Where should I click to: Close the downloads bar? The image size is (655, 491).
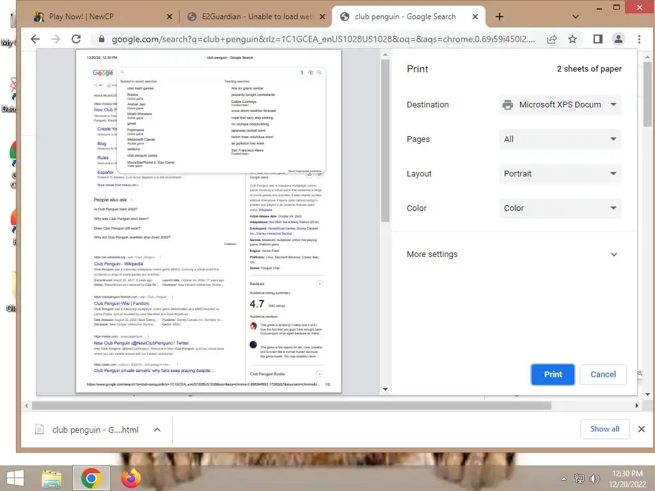click(x=642, y=429)
